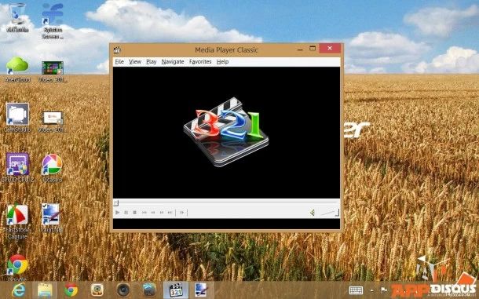Click the Pause button in player

pos(126,212)
